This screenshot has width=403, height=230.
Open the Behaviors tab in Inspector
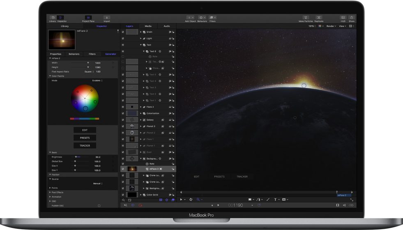74,54
